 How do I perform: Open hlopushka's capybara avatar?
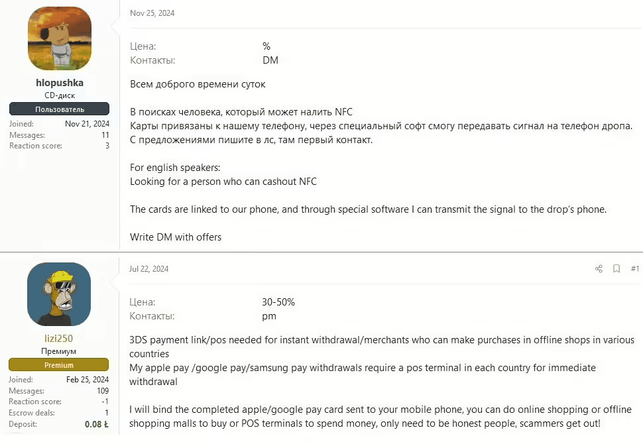[60, 38]
